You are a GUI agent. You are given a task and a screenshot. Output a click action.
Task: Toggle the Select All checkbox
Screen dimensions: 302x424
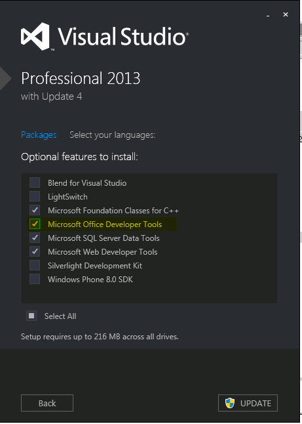click(x=31, y=316)
